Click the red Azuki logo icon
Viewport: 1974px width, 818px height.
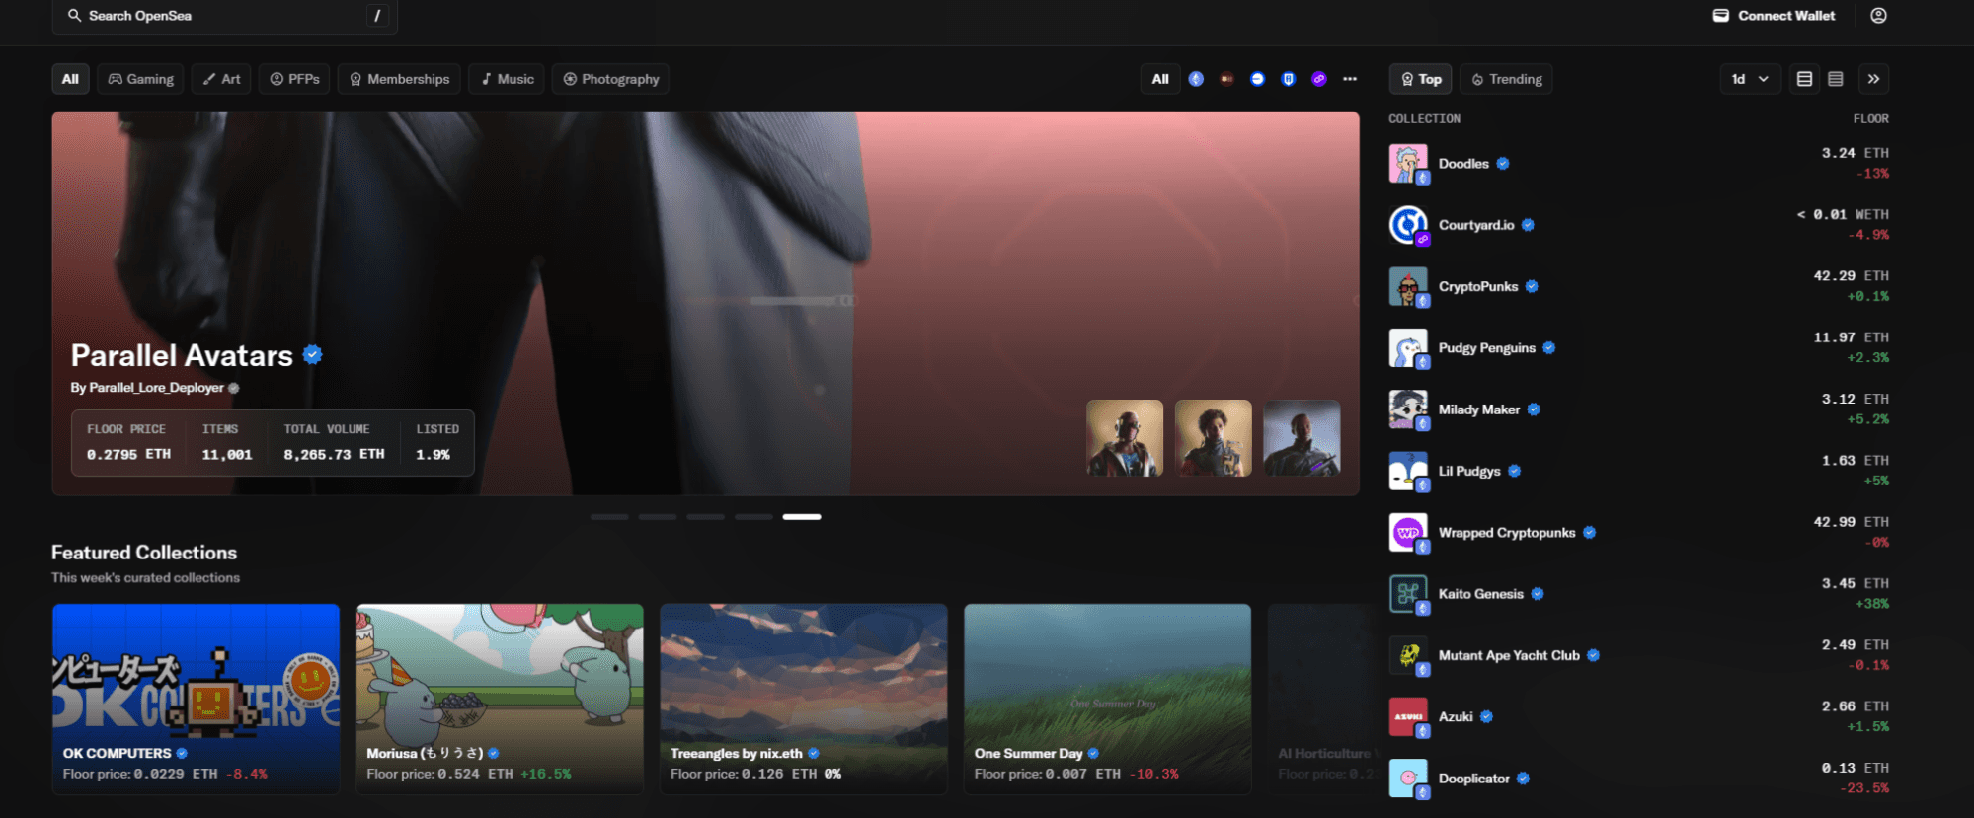click(1408, 717)
